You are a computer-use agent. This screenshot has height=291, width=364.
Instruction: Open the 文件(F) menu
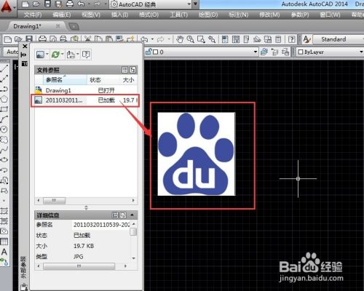[x=33, y=15]
